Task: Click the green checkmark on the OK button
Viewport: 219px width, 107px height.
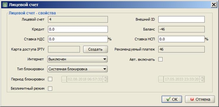Action: (x=169, y=99)
